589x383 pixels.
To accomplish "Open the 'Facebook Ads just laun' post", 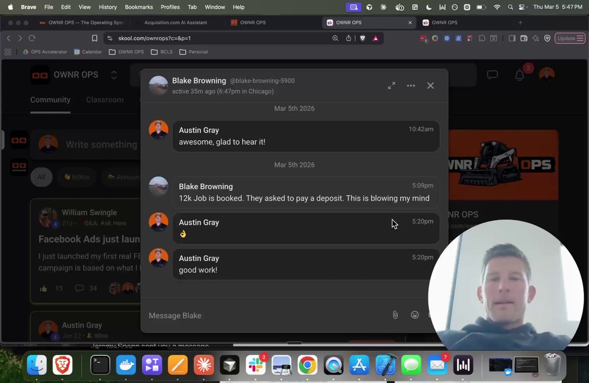I will point(89,239).
